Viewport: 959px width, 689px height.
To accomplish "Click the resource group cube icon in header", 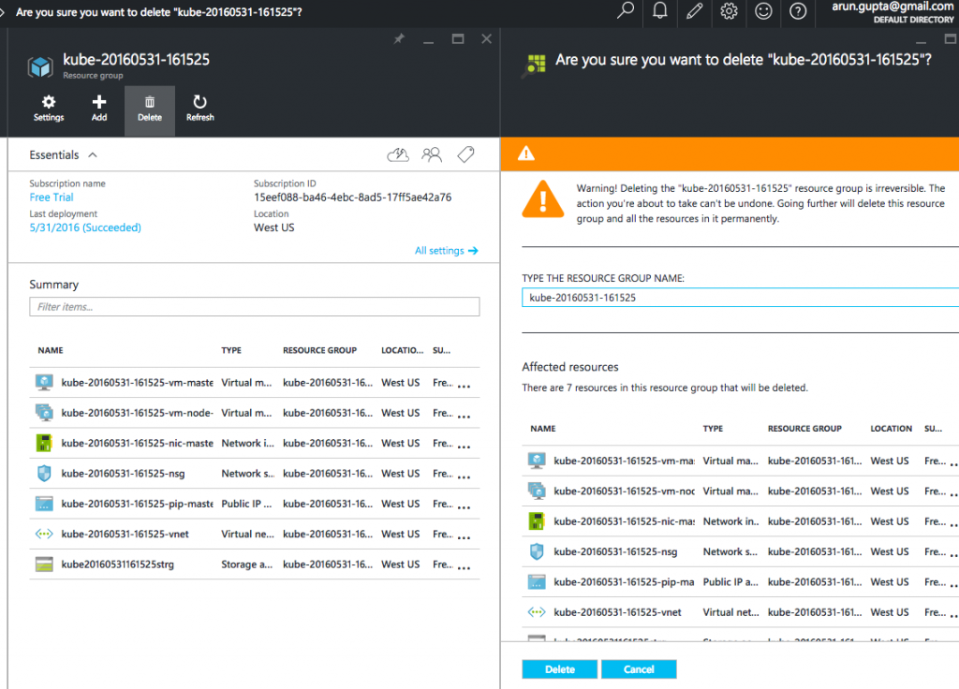I will (x=40, y=66).
